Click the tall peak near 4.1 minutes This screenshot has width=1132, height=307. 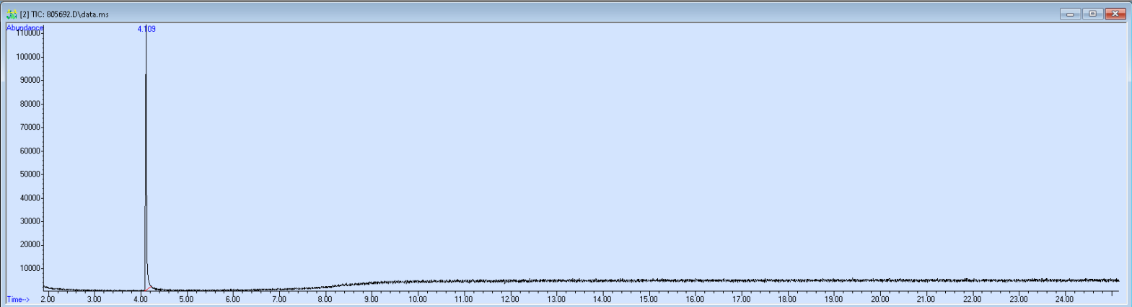click(x=146, y=159)
